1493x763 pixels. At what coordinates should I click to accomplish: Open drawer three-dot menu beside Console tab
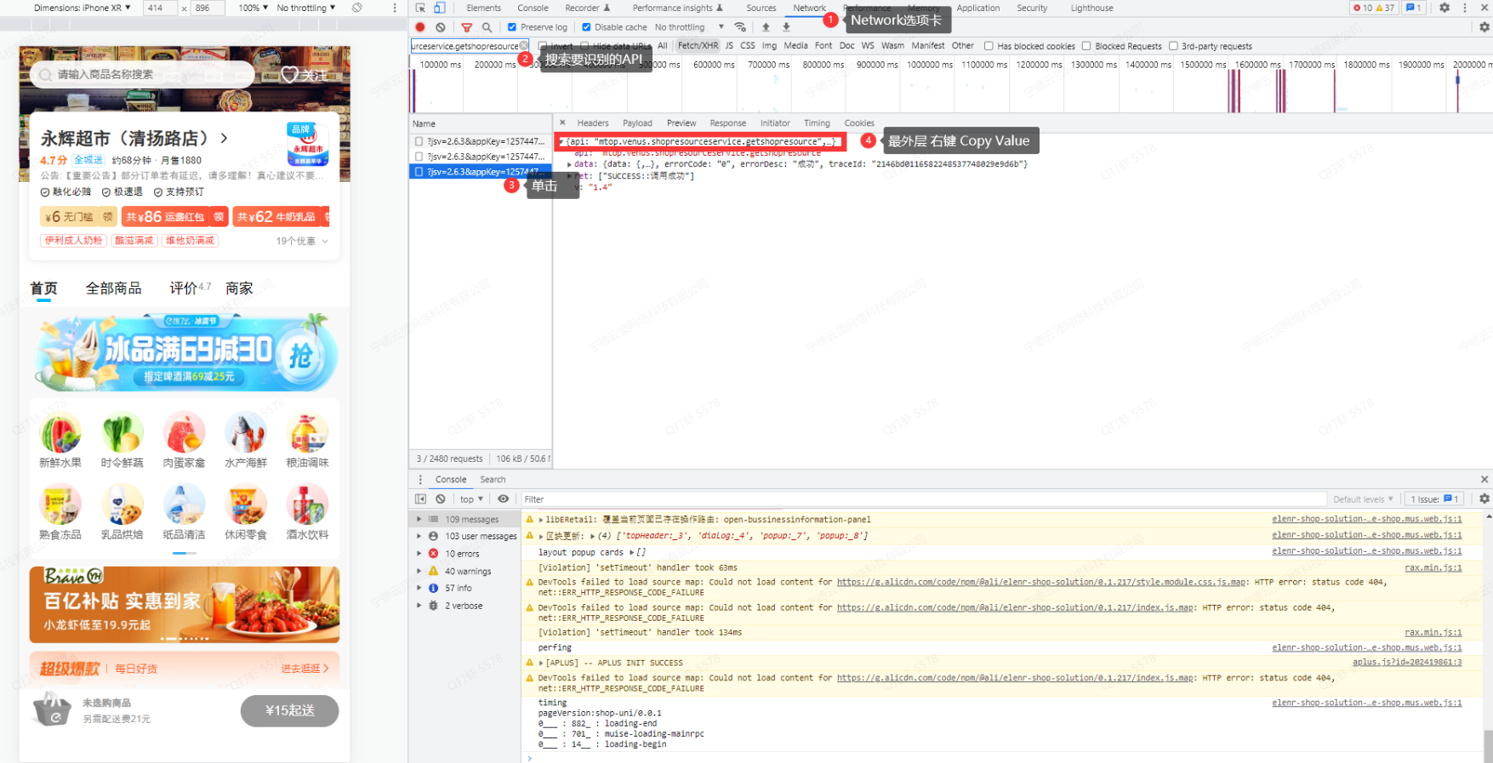click(420, 480)
